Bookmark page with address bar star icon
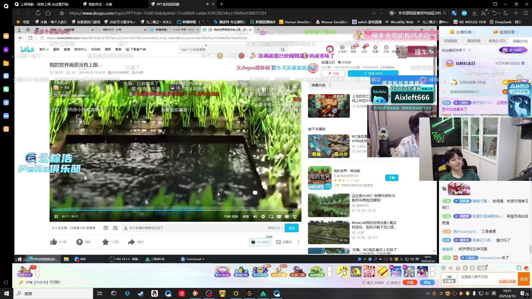This screenshot has width=532, height=299. point(62,13)
